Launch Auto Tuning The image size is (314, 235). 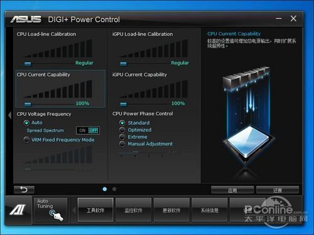click(x=50, y=210)
